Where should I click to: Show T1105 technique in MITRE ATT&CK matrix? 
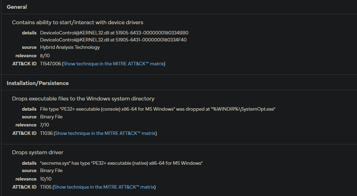click(x=104, y=187)
